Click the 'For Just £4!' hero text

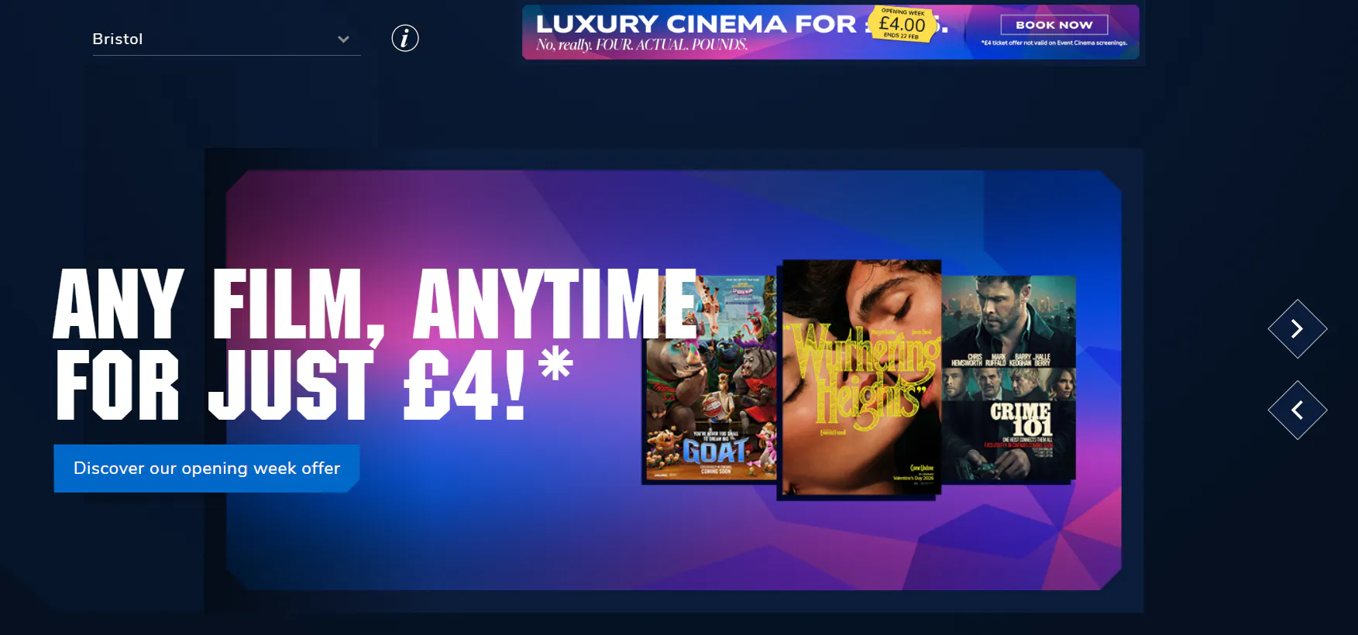click(x=291, y=384)
